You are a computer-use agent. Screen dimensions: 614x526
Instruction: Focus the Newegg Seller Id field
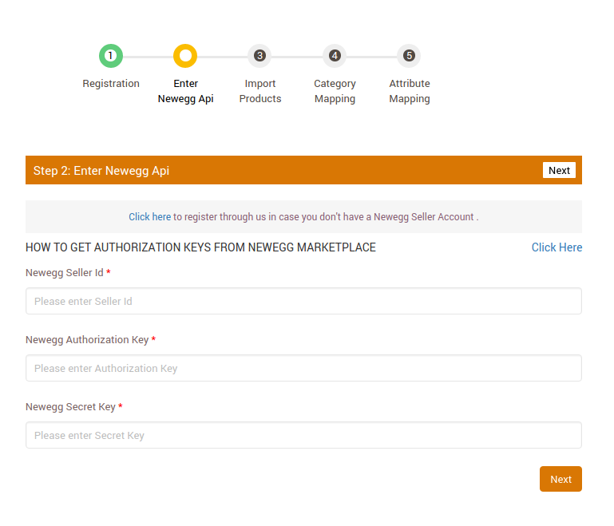[x=303, y=301]
